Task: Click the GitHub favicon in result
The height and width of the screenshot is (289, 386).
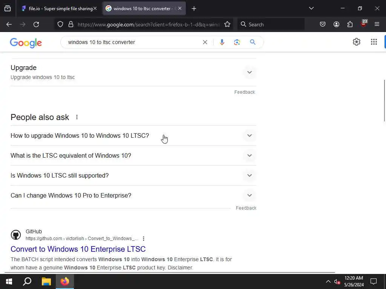Action: point(16,235)
